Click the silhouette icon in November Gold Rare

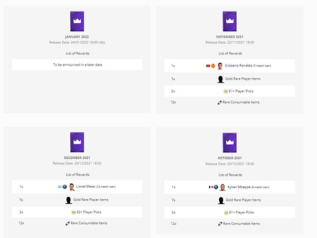coord(220,79)
